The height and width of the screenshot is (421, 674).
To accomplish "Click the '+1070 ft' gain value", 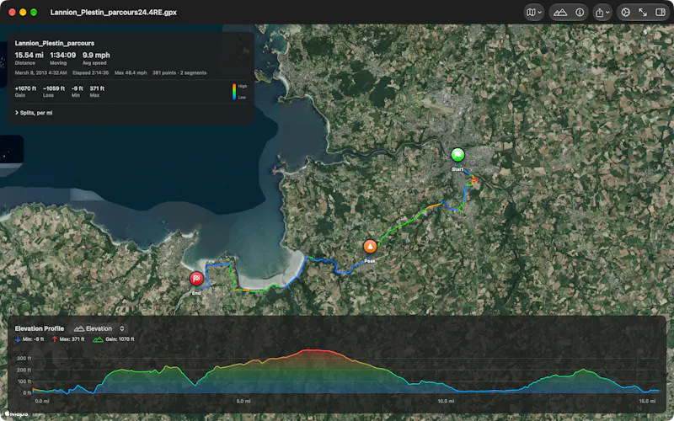I will (x=25, y=88).
